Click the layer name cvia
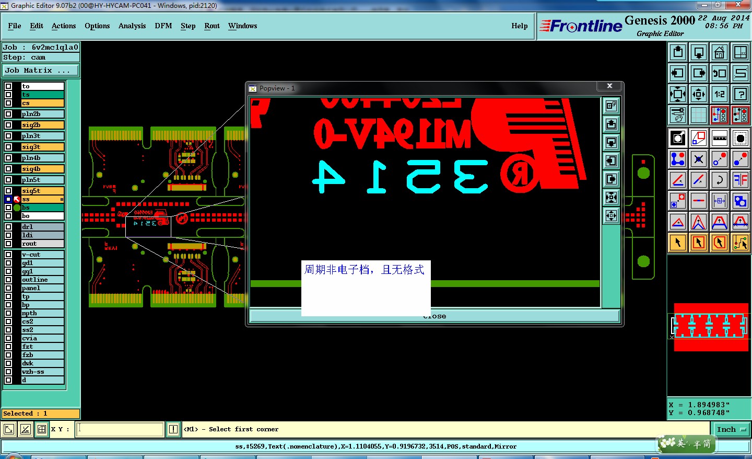The image size is (752, 459). click(42, 338)
